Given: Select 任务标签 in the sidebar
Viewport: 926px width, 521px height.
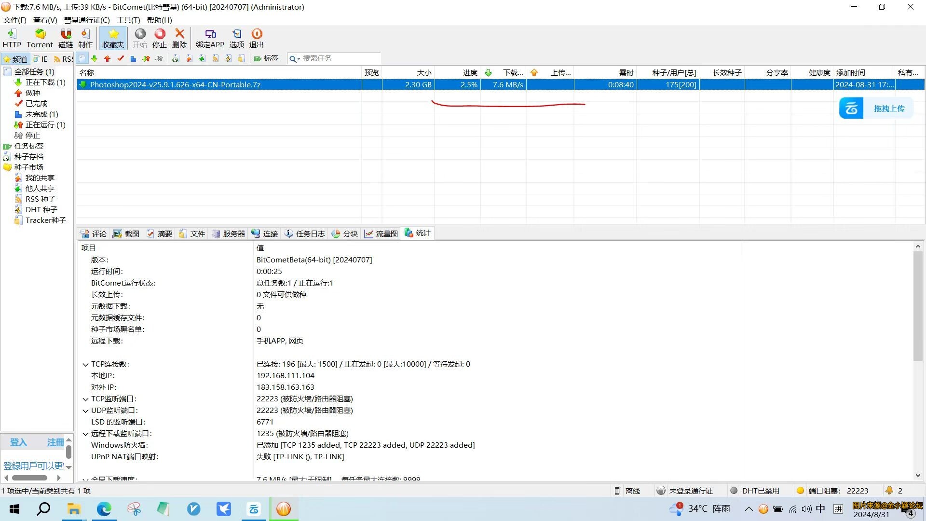Looking at the screenshot, I should 28,146.
